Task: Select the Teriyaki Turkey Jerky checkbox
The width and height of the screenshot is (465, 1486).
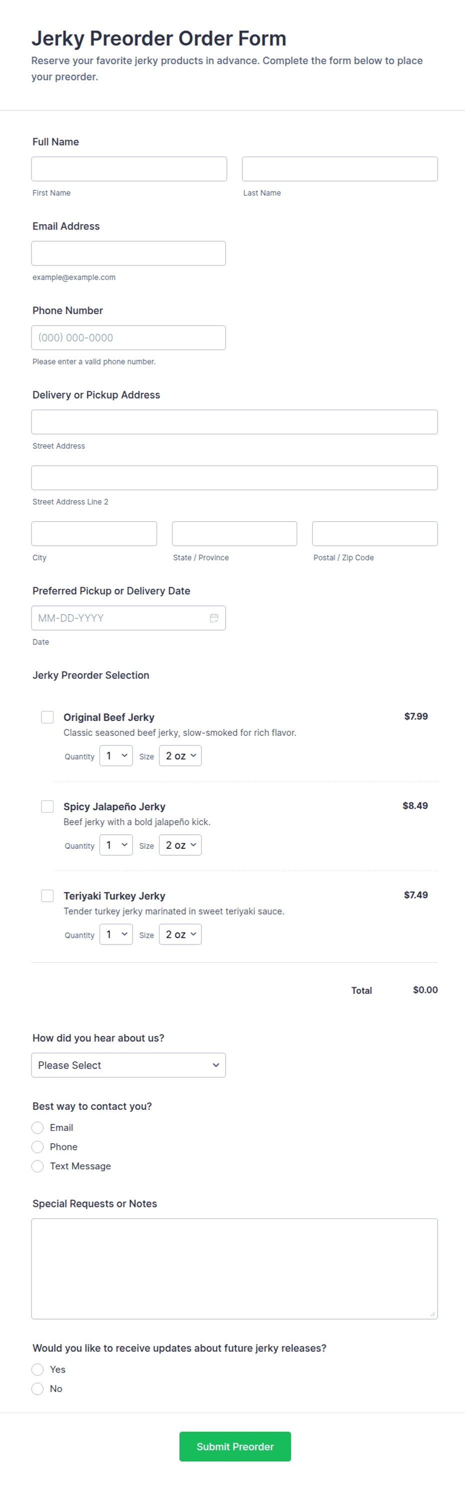Action: pyautogui.click(x=47, y=895)
